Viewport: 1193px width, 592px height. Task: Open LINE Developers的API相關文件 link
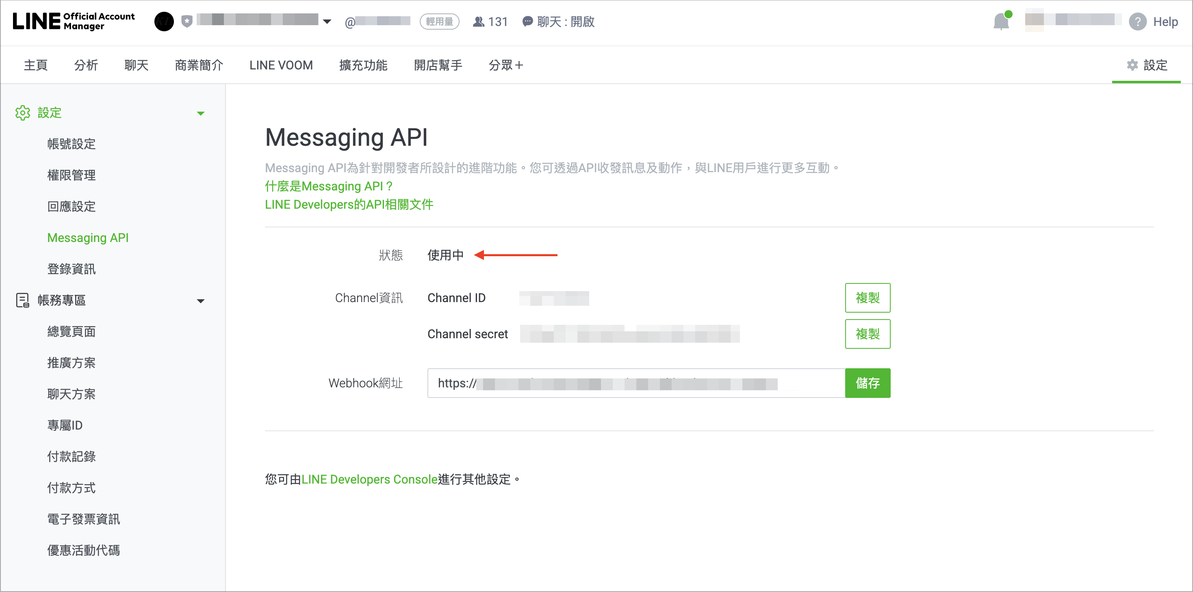tap(349, 205)
